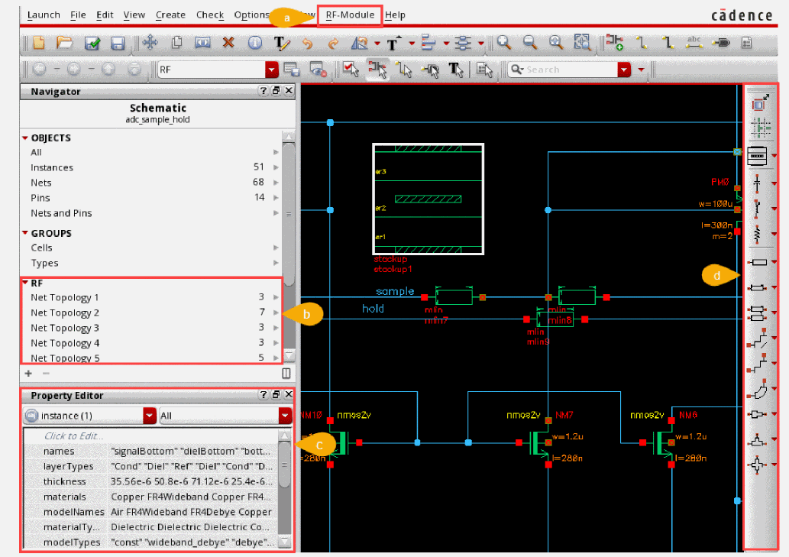Screen dimensions: 789x557
Task: Open the Create menu
Action: (x=170, y=15)
